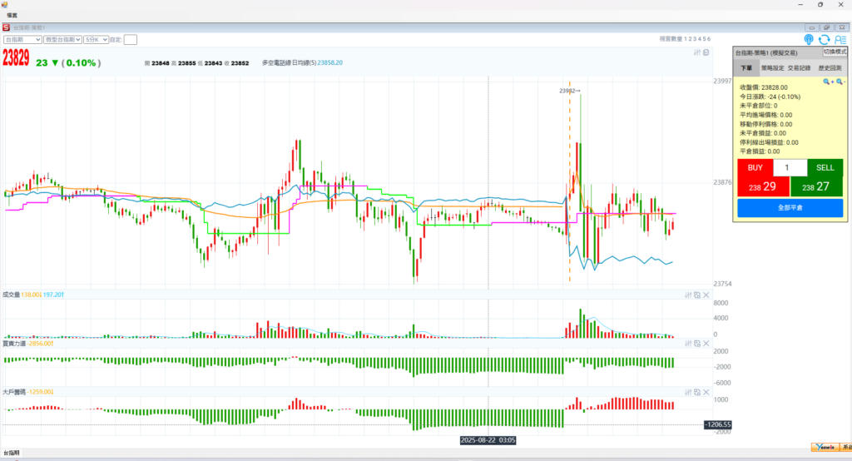Set window count to 4
The height and width of the screenshot is (461, 852).
[x=698, y=39]
